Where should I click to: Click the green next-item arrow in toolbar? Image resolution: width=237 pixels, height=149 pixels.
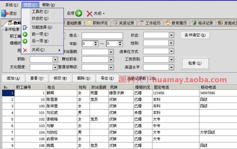[79, 13]
